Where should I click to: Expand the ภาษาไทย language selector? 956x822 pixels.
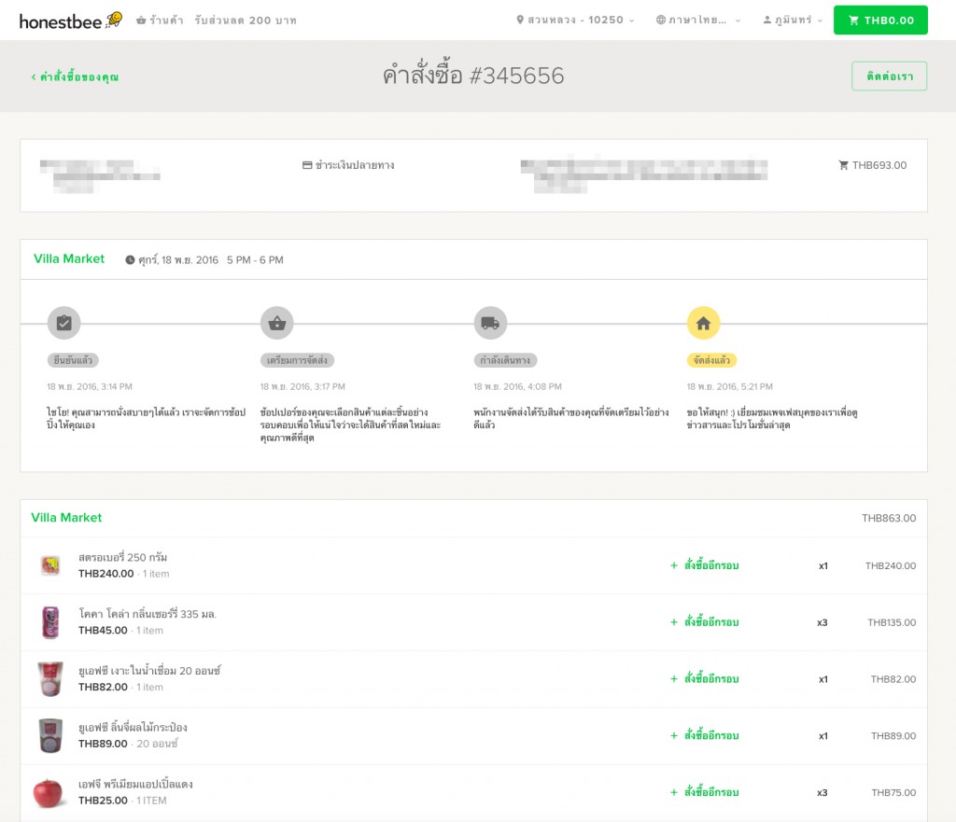pos(698,20)
